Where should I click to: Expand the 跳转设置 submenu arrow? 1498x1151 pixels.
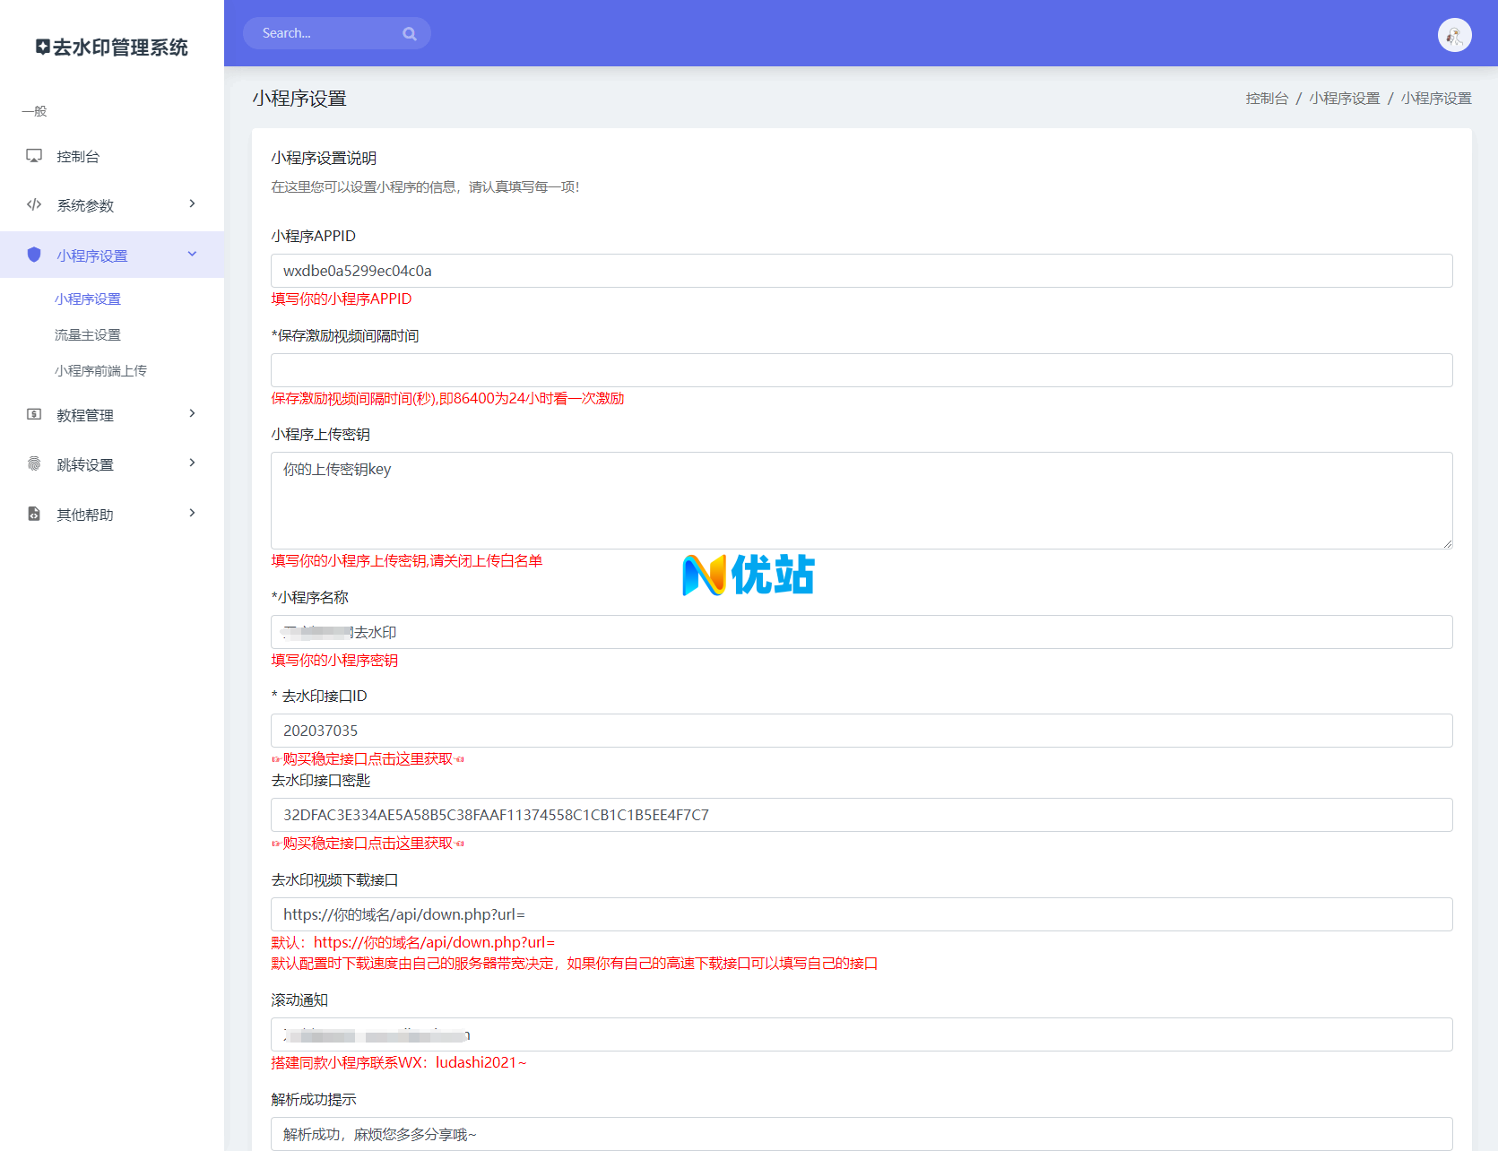coord(192,463)
